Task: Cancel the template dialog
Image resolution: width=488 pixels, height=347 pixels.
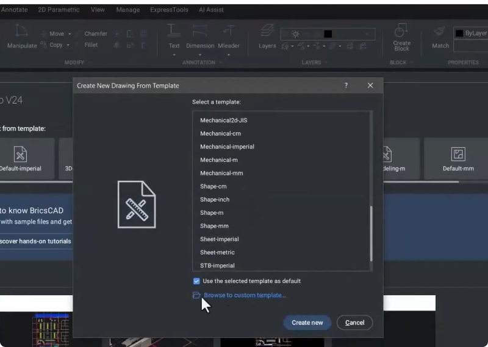Action: 354,323
